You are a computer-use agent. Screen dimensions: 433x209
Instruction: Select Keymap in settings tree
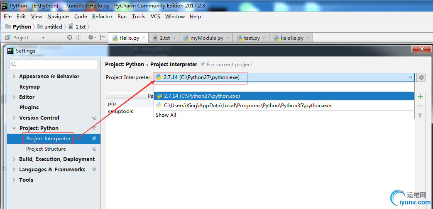[x=29, y=87]
